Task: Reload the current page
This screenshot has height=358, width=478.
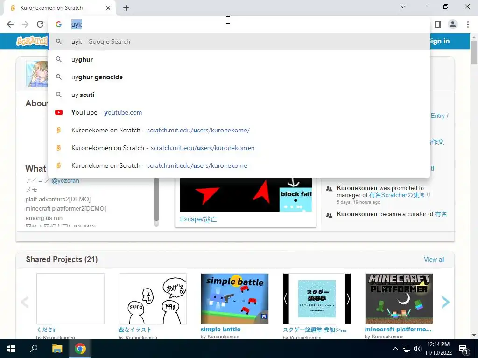Action: pyautogui.click(x=40, y=24)
